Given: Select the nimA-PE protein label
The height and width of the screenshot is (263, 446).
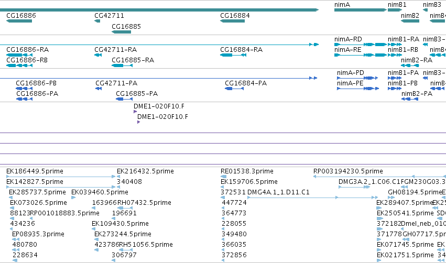Looking at the screenshot, I should [x=350, y=83].
